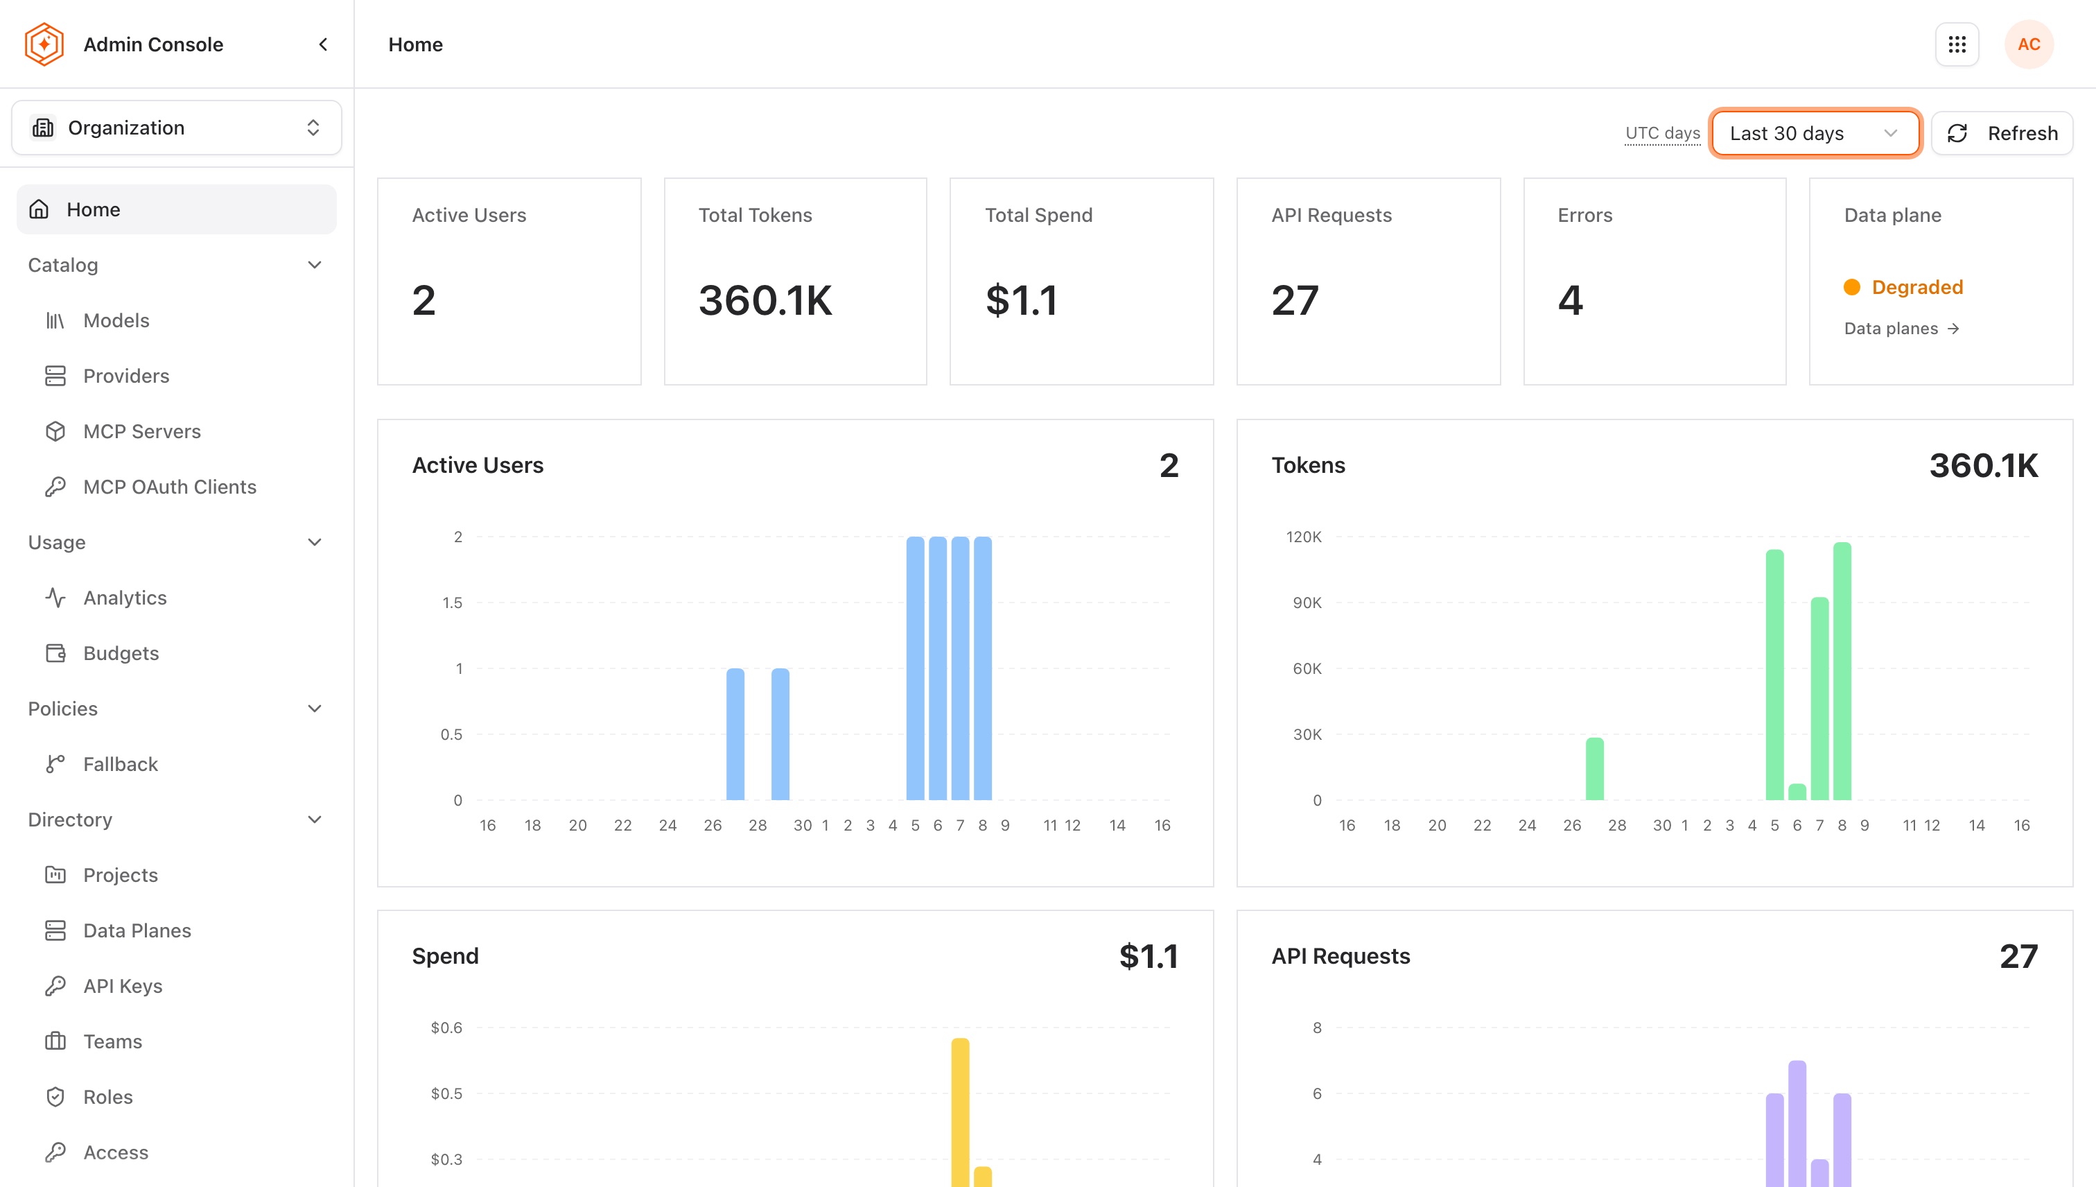Open the AC user avatar menu

[x=2028, y=44]
